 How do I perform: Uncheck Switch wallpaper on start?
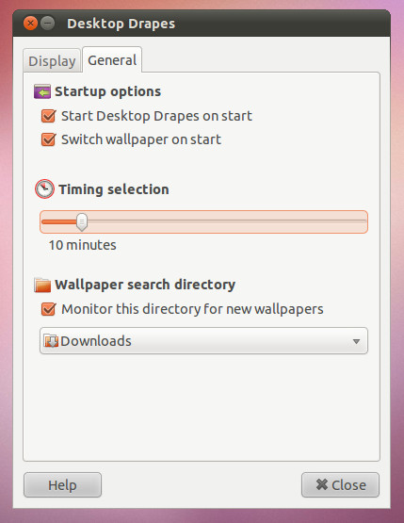pyautogui.click(x=48, y=139)
